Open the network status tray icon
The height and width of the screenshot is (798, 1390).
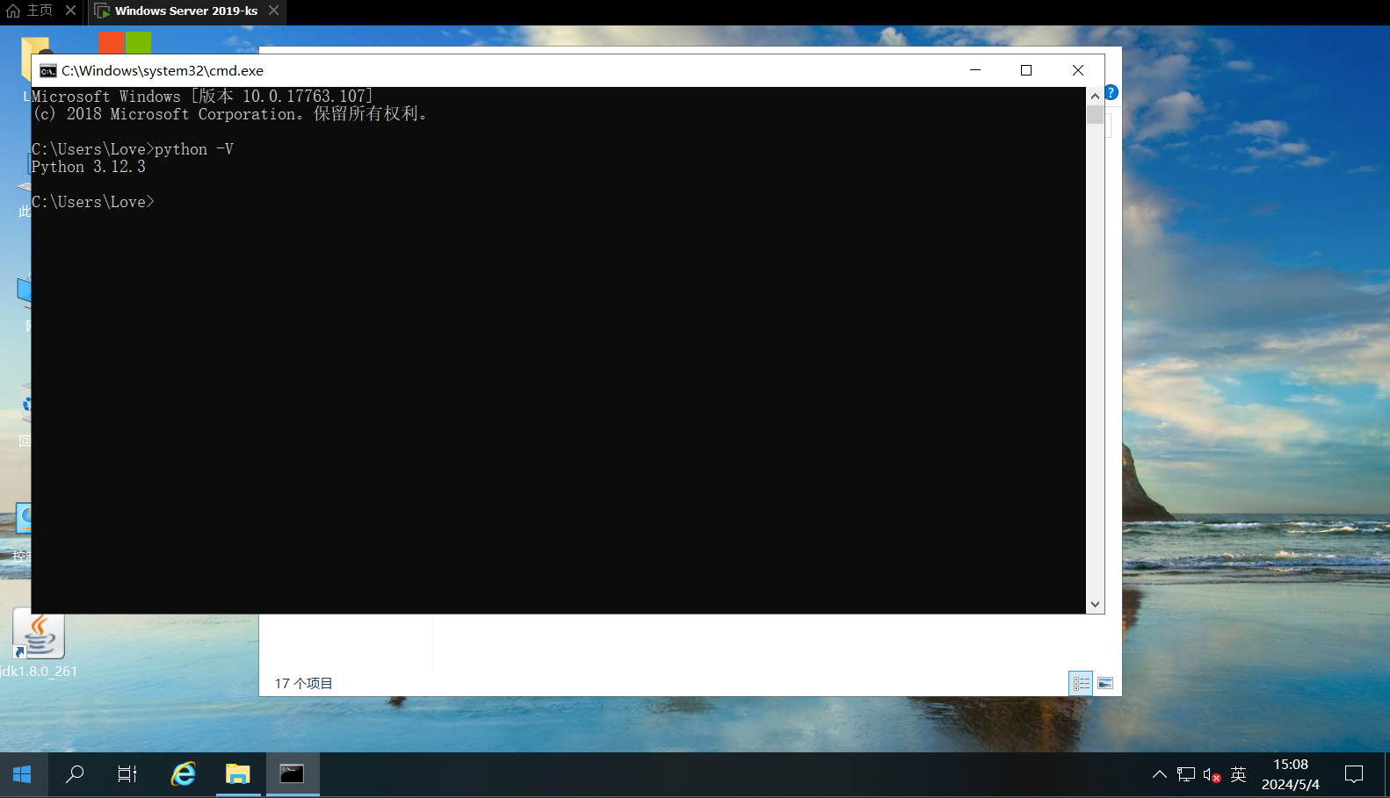1186,774
